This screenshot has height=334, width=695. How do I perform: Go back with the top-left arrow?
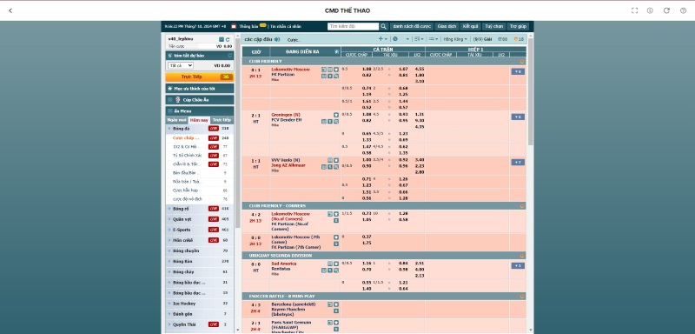(x=10, y=10)
